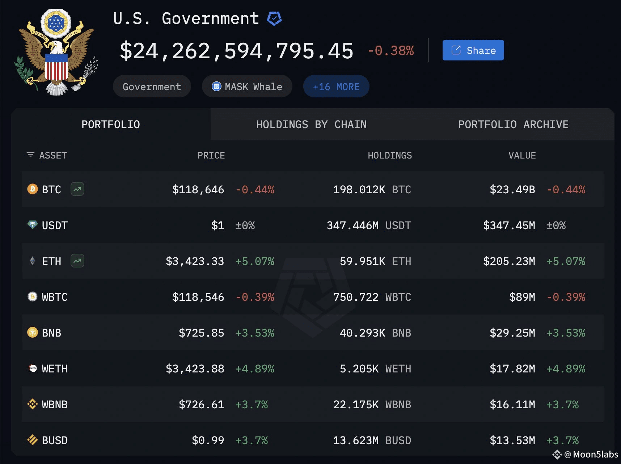Select the Government tag

click(x=152, y=87)
